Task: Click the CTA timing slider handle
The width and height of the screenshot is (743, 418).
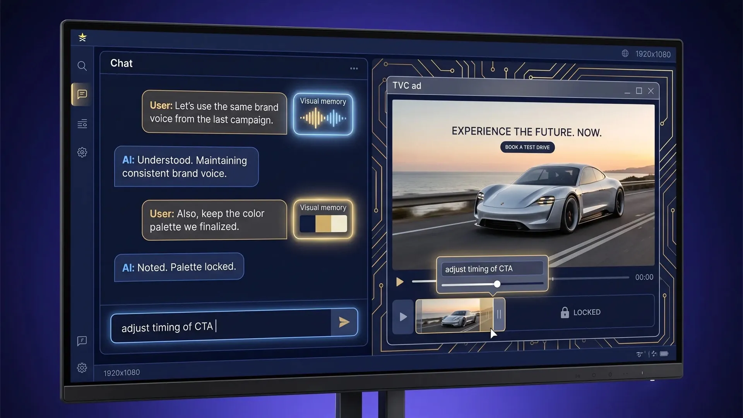Action: pyautogui.click(x=497, y=284)
